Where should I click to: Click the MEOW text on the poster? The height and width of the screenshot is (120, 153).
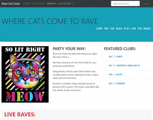coord(25,96)
